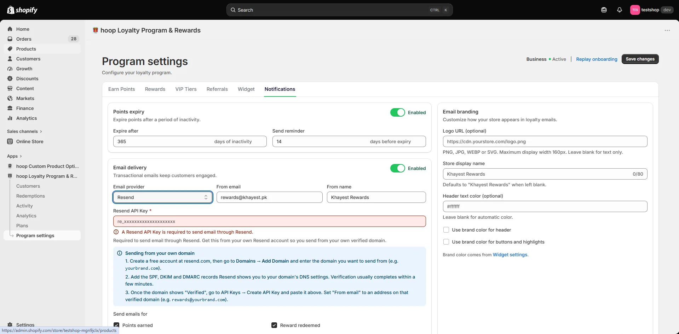This screenshot has width=679, height=334.
Task: Check Use brand color for buttons and highlights
Action: pos(446,242)
